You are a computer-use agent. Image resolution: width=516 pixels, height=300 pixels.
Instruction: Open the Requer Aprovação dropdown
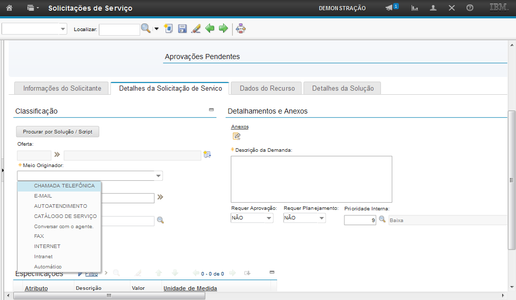pos(268,218)
